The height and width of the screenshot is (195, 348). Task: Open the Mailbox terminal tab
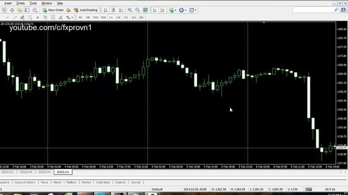[x=71, y=183]
